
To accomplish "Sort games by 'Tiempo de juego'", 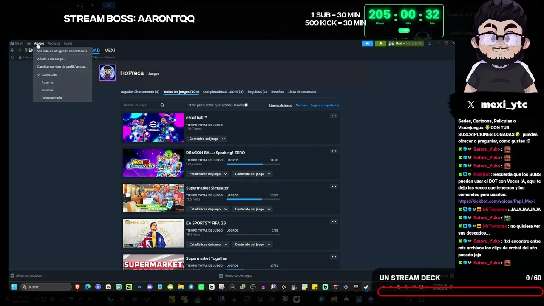I will click(x=280, y=105).
